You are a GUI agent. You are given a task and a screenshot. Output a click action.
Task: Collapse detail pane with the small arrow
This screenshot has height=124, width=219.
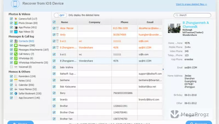pyautogui.click(x=163, y=69)
